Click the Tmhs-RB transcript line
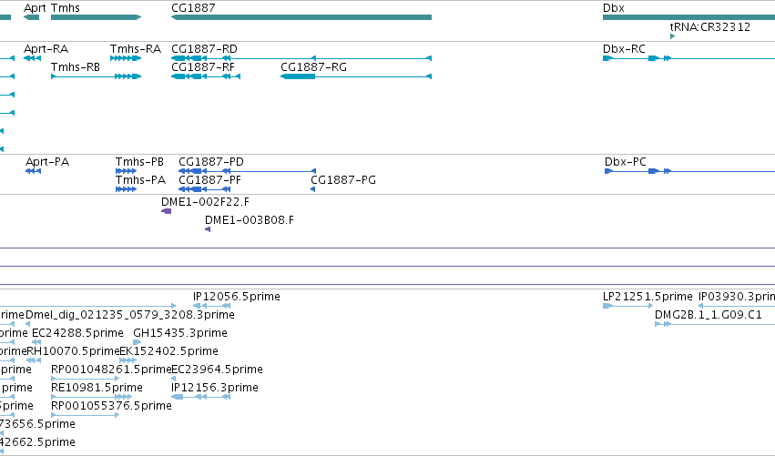The image size is (775, 456). pyautogui.click(x=96, y=76)
